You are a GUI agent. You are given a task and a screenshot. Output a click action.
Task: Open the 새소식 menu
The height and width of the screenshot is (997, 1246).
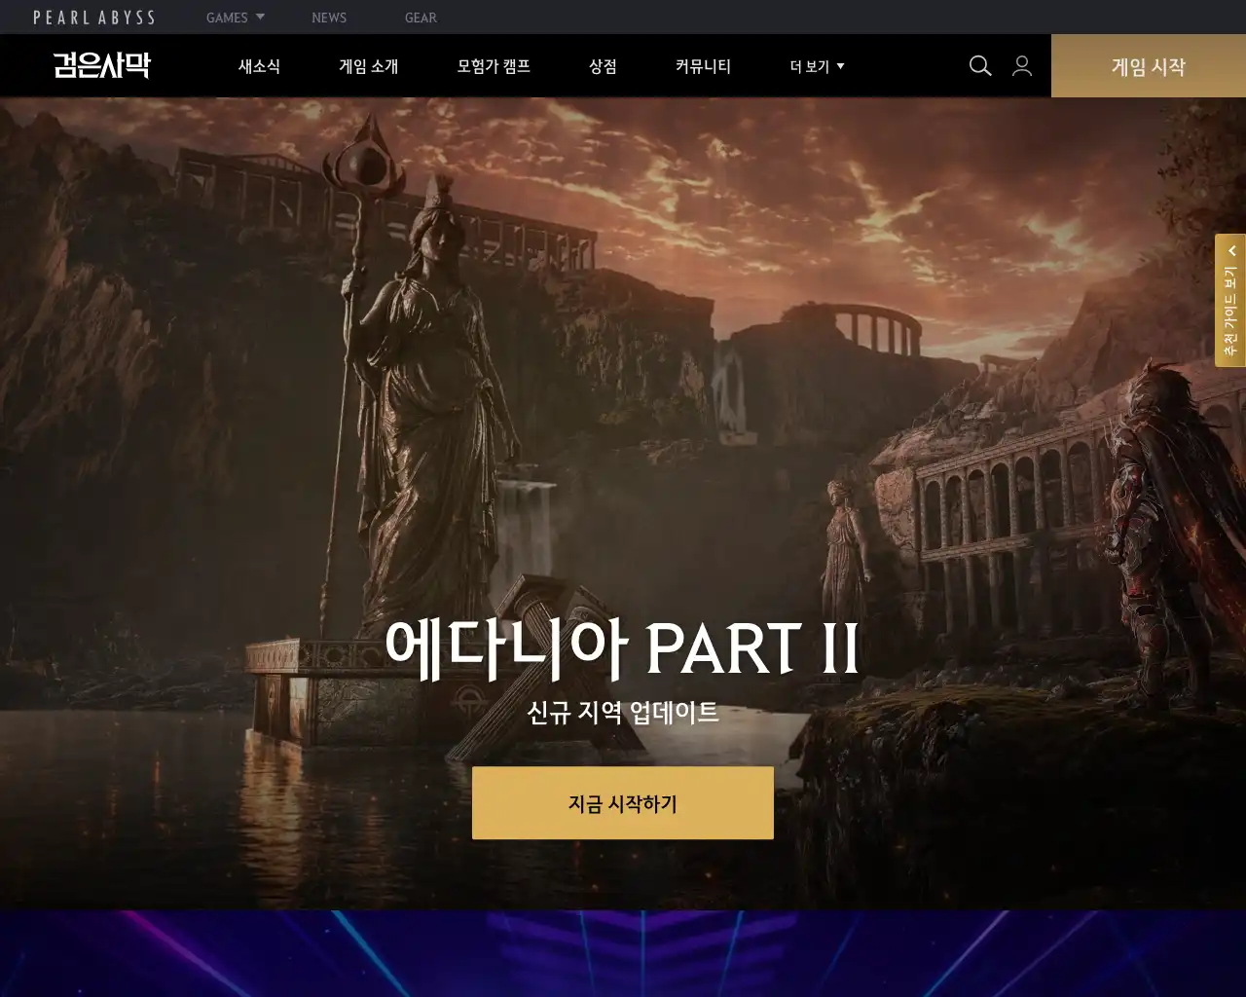pyautogui.click(x=260, y=66)
